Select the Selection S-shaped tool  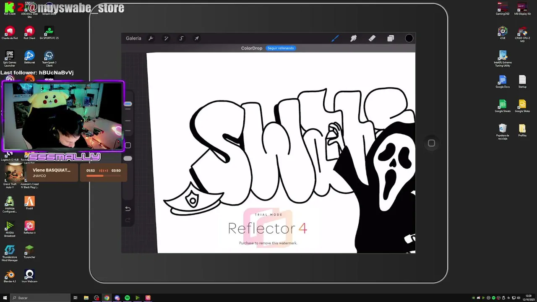click(x=182, y=38)
